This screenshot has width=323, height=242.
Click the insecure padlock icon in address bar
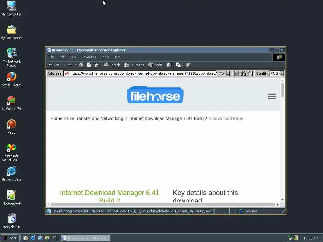[x=67, y=73]
